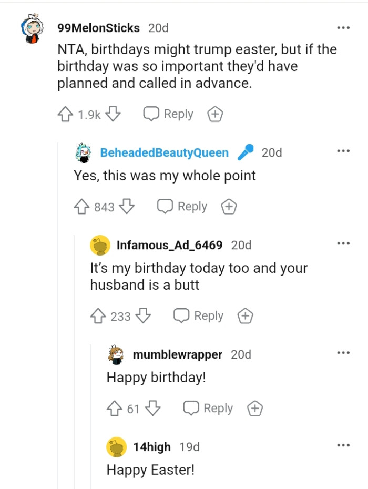Click the award icon on Infamous_Ad_6469's comment

[245, 316]
